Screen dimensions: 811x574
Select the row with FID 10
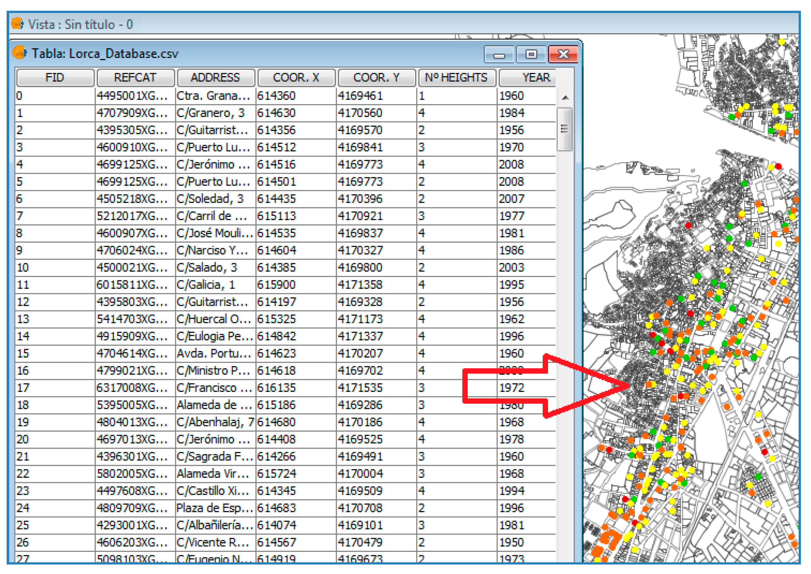pos(23,268)
